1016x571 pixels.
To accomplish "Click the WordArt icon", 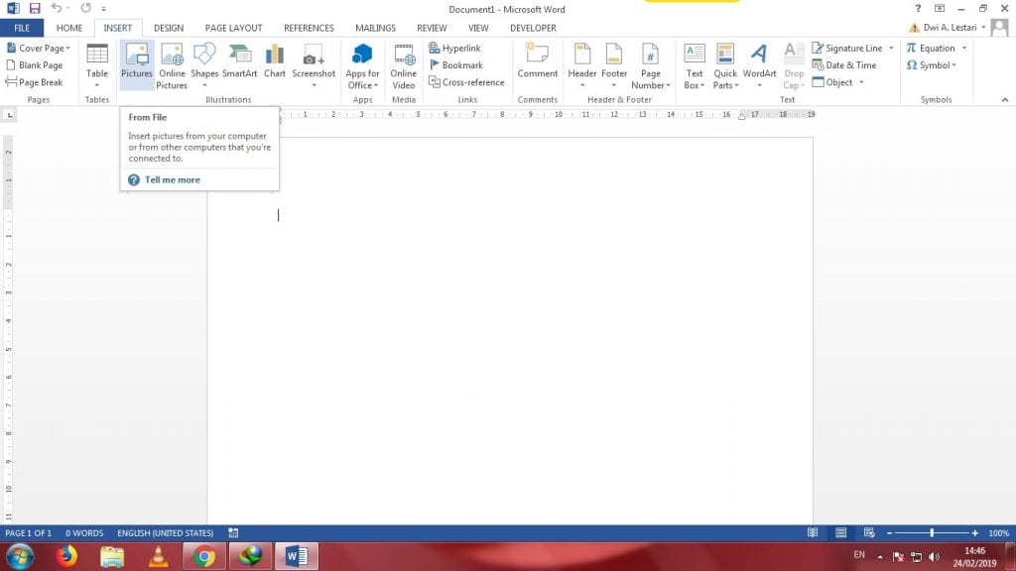I will click(x=759, y=66).
